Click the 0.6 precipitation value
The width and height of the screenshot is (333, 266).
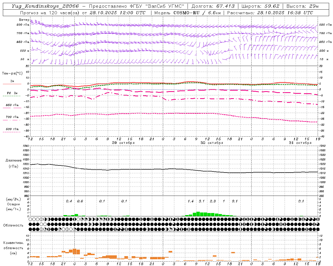click(x=80, y=201)
